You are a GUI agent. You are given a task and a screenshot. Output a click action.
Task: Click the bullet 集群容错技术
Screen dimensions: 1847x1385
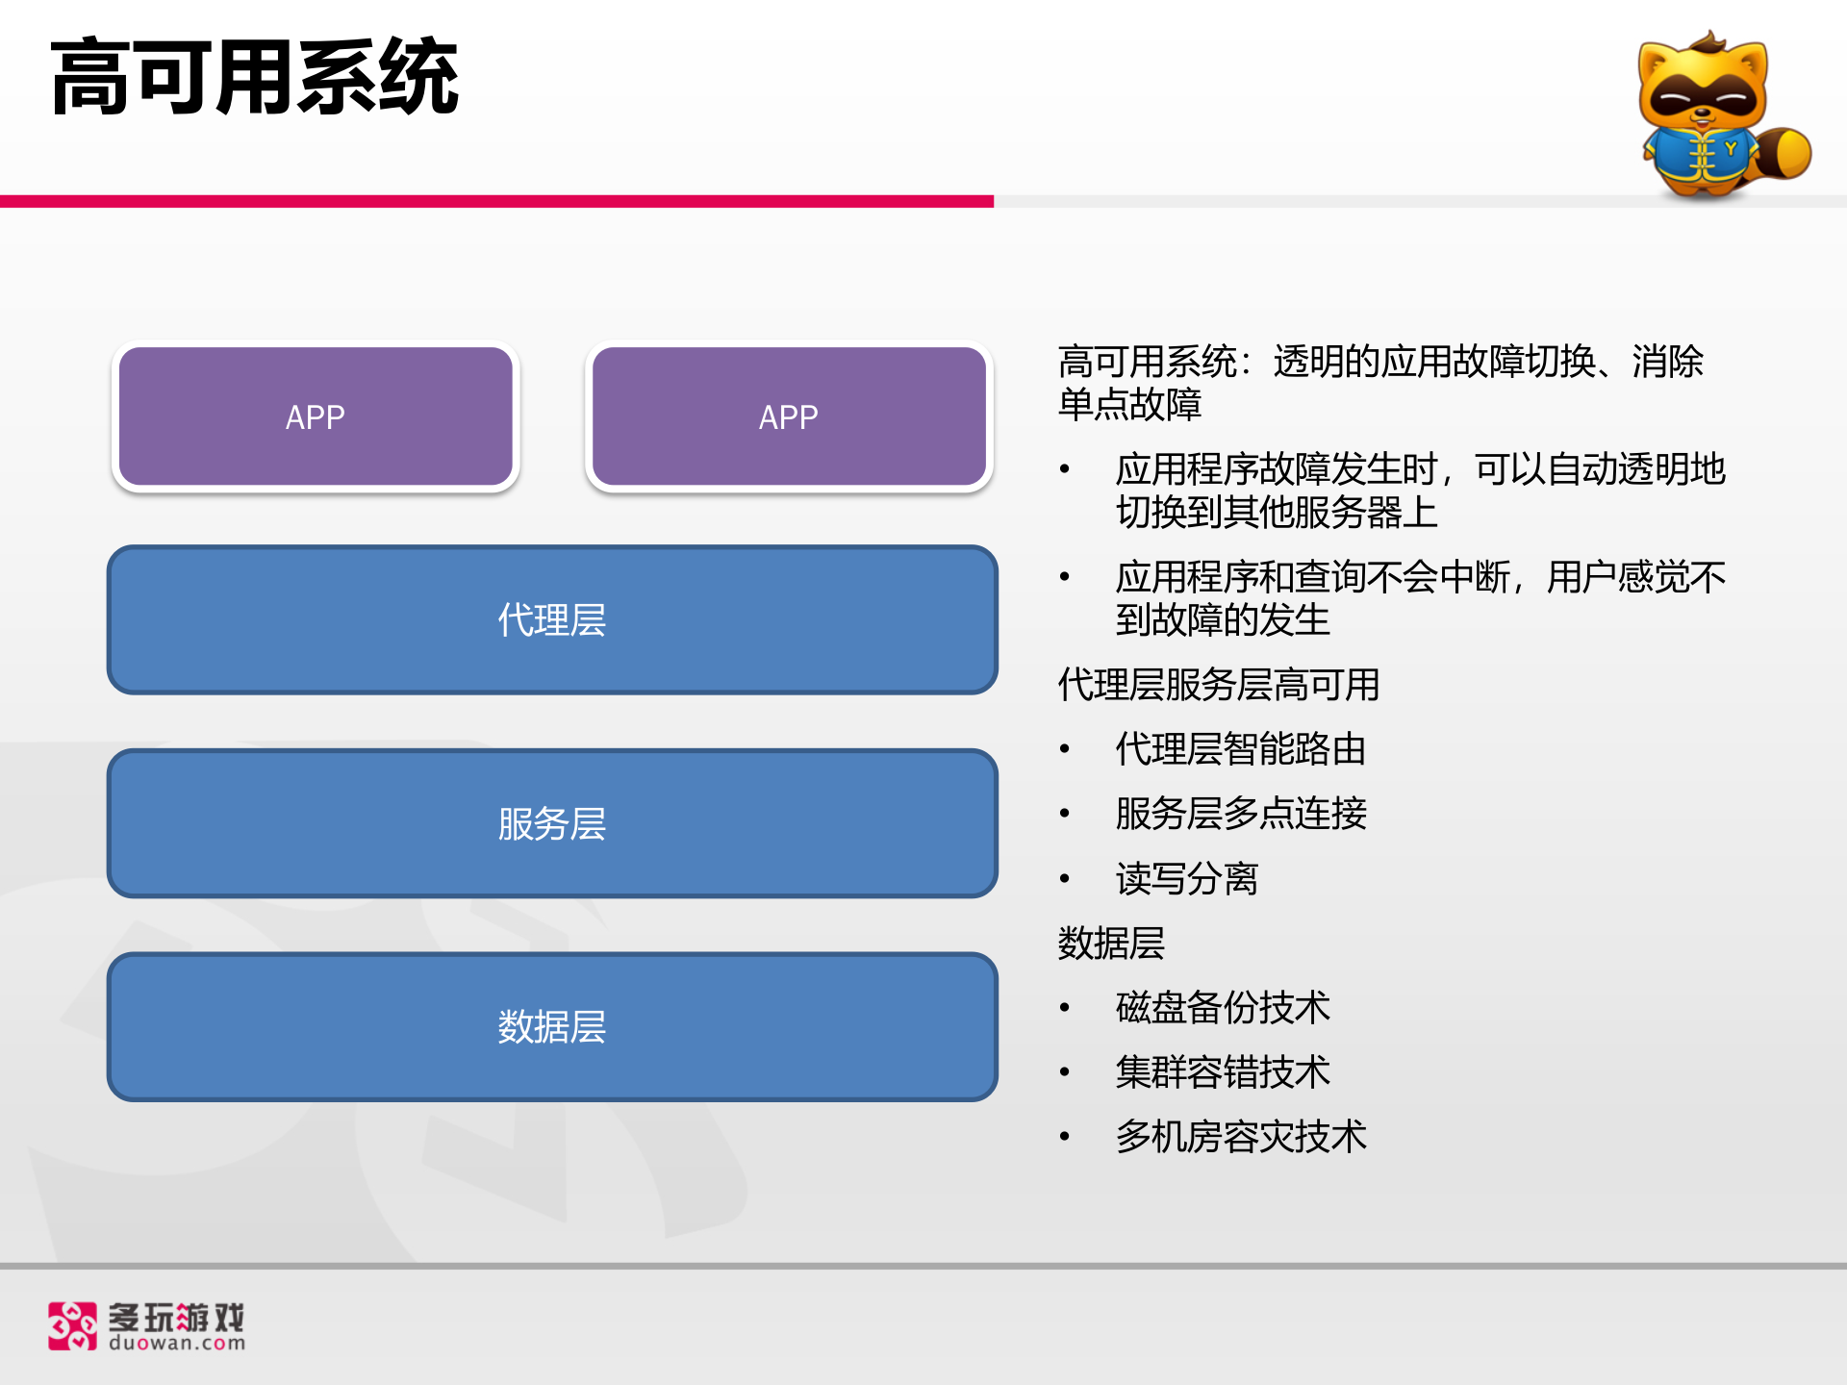[x=1220, y=1072]
